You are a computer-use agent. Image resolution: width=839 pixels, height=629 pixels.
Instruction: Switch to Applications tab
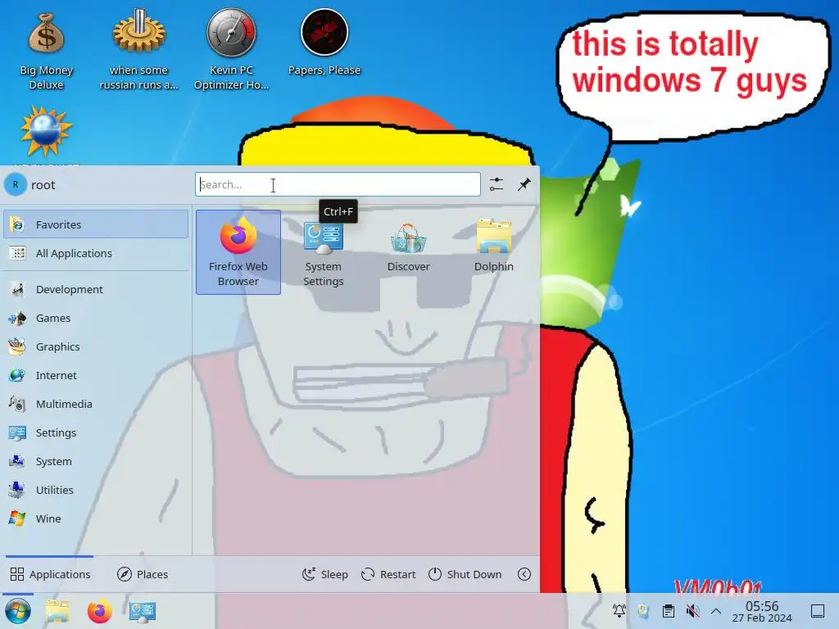coord(50,574)
